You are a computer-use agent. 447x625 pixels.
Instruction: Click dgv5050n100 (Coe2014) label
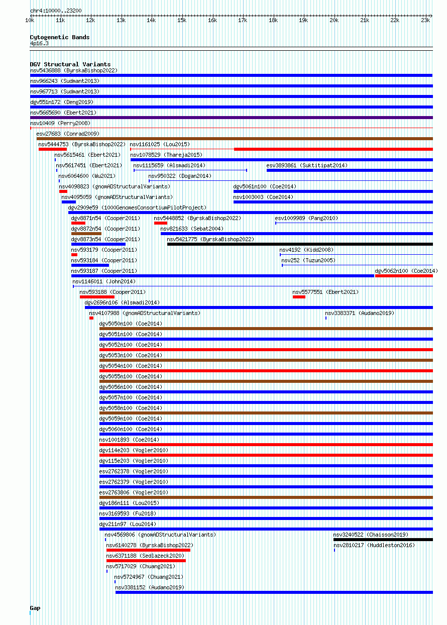(131, 324)
